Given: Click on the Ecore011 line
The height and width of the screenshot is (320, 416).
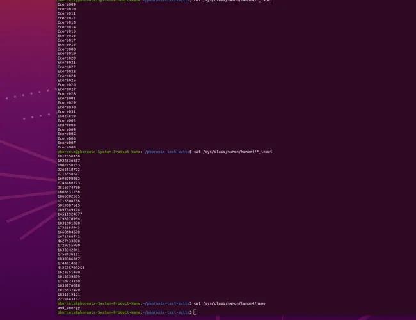Looking at the screenshot, I should [x=67, y=13].
